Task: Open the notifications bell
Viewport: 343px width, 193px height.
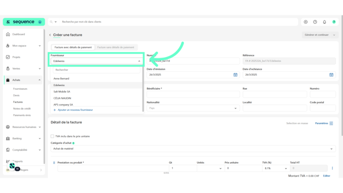Action: click(325, 22)
